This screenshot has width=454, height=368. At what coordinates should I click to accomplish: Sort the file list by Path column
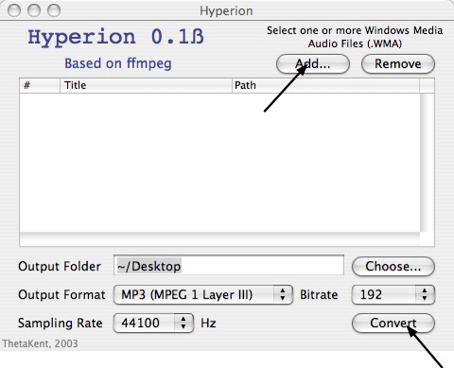(325, 85)
